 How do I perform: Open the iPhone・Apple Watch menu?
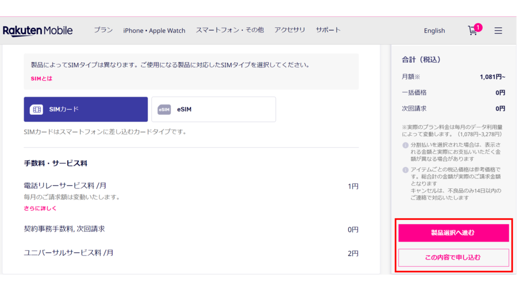click(154, 30)
